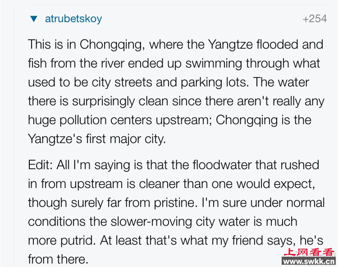The width and height of the screenshot is (338, 267).
Task: Click the word "swimming" in the comment
Action: 214,64
